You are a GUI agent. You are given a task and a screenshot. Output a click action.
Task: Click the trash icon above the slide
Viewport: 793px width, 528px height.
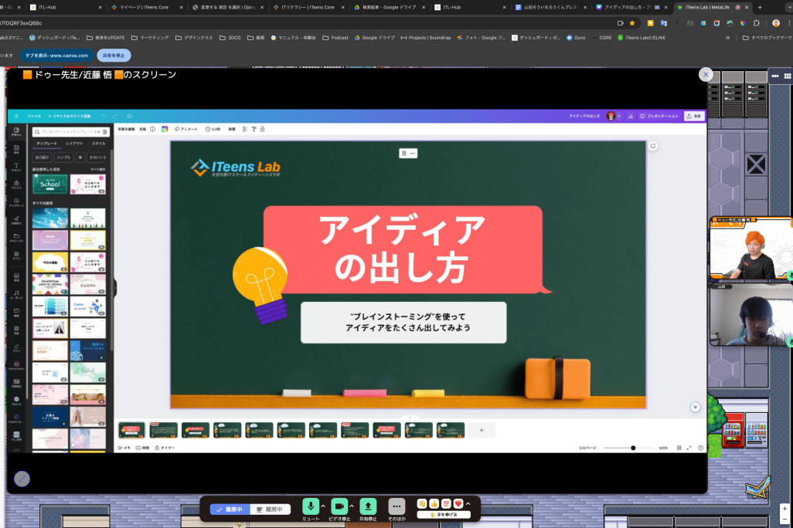(x=403, y=153)
